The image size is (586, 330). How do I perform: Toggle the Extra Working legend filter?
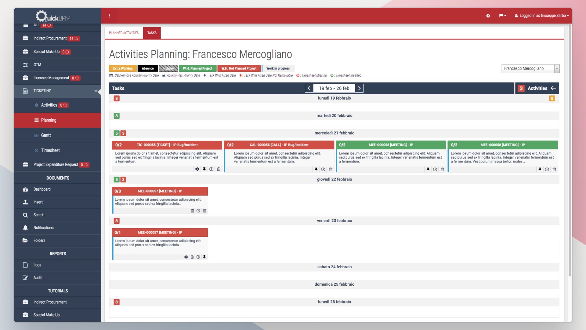[x=122, y=68]
